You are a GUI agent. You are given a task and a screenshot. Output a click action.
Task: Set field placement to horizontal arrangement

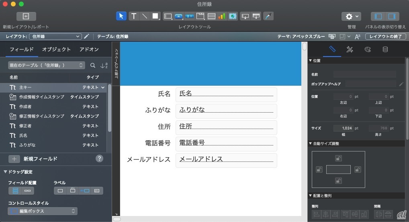27,191
